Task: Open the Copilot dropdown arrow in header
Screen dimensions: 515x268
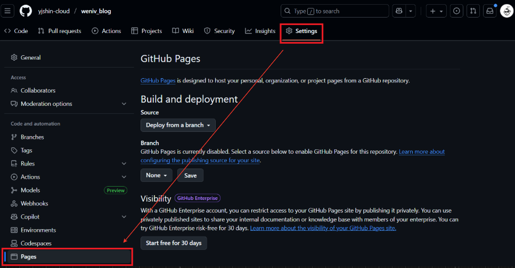Action: click(411, 11)
